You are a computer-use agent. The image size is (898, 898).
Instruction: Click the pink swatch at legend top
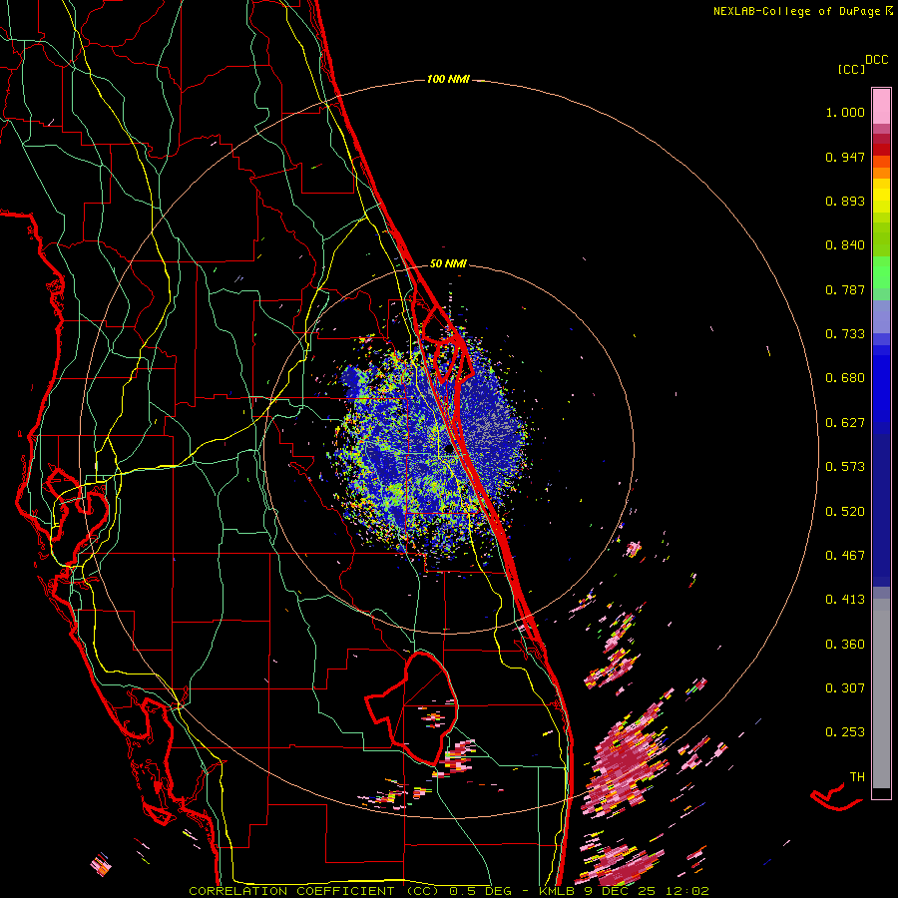(881, 107)
